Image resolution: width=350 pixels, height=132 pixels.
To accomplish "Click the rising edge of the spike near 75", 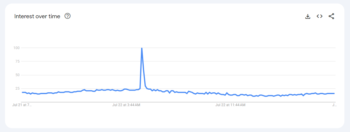I will pos(141,61).
